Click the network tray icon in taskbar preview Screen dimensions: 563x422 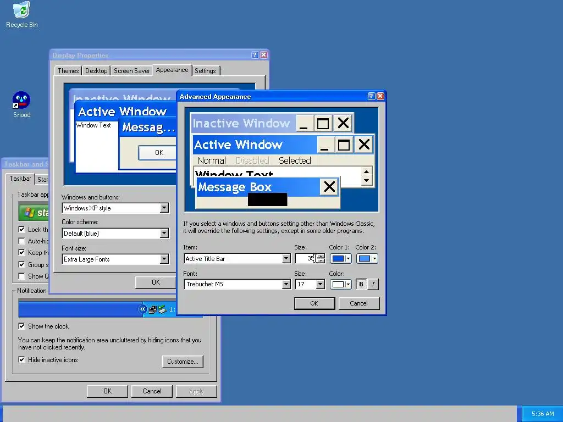pos(153,309)
